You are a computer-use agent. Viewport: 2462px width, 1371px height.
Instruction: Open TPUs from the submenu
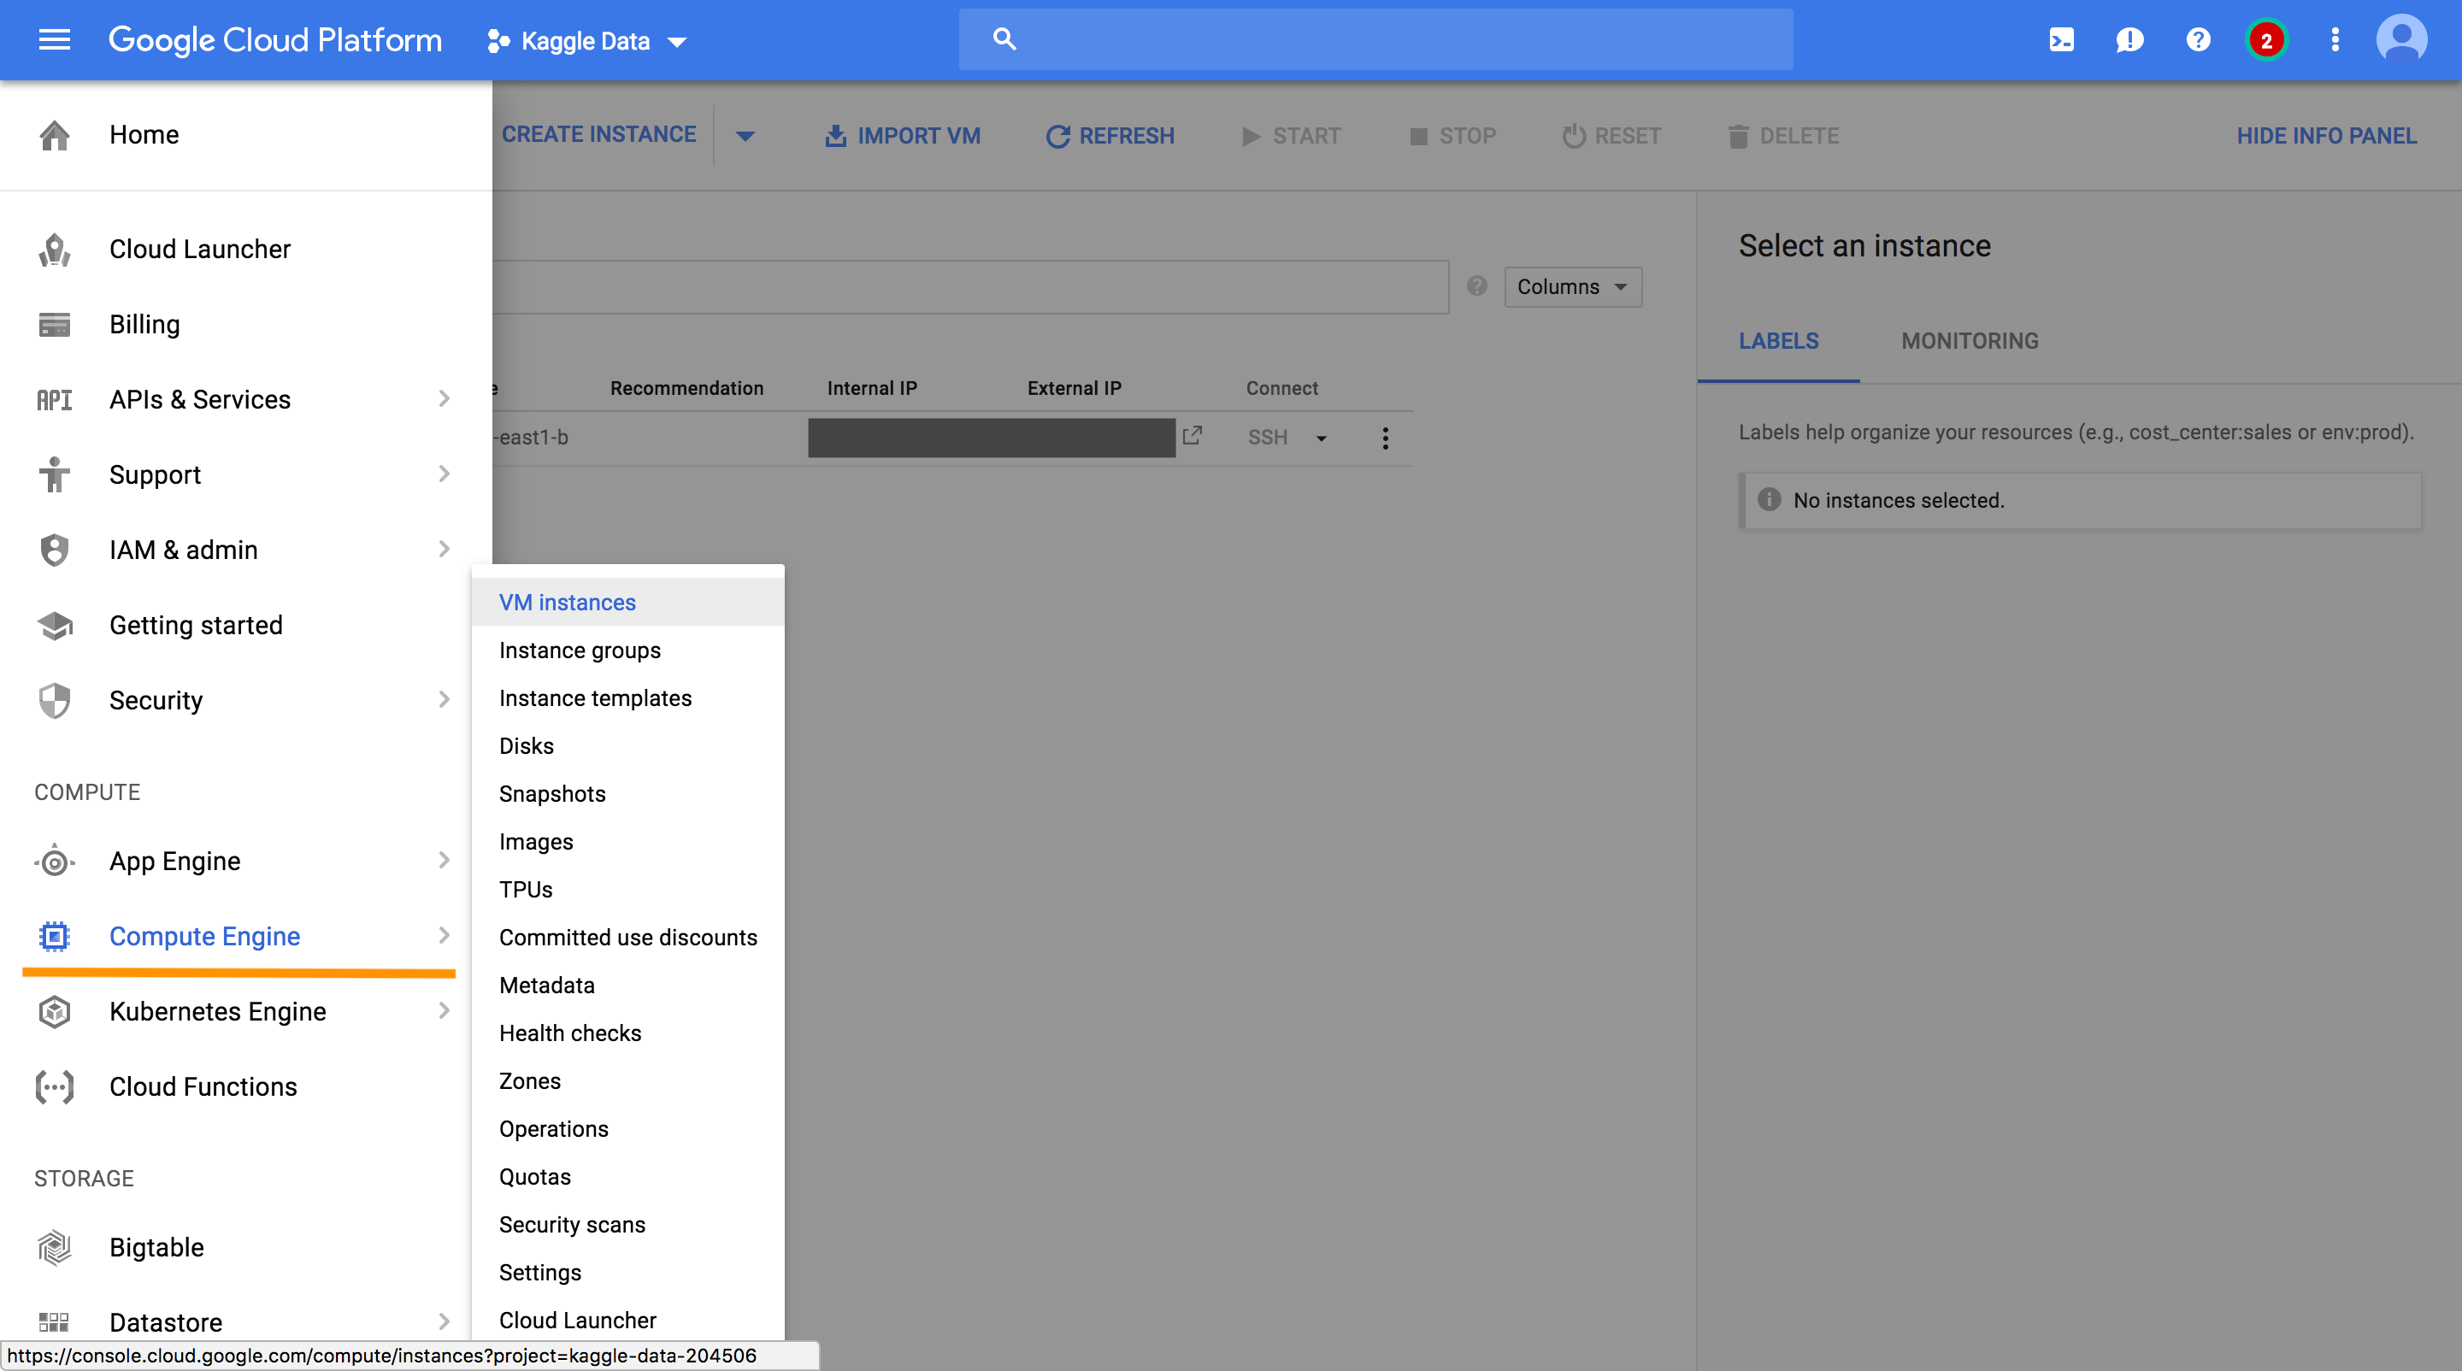tap(628, 890)
